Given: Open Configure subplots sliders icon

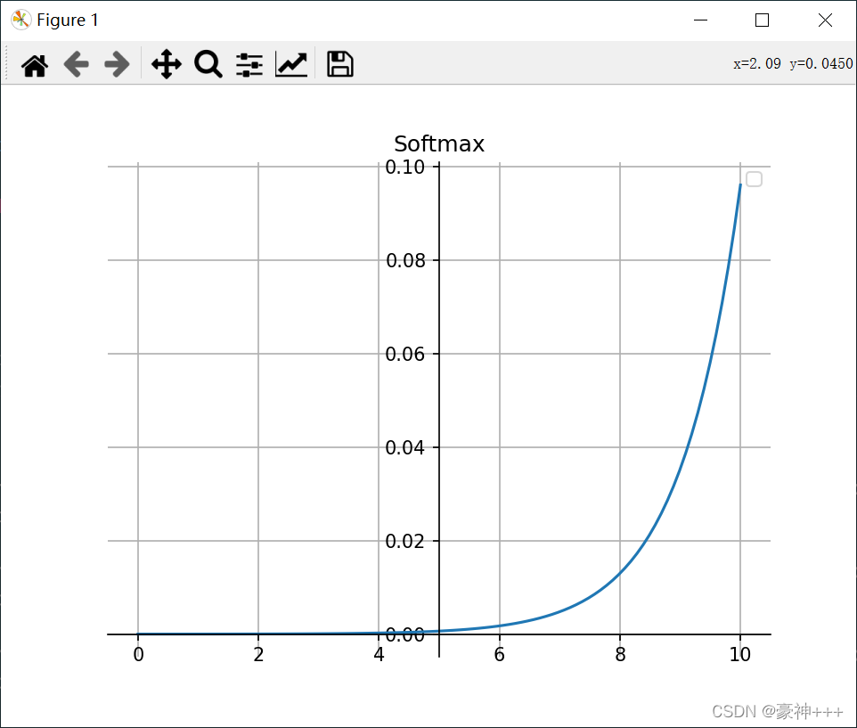Looking at the screenshot, I should point(249,64).
